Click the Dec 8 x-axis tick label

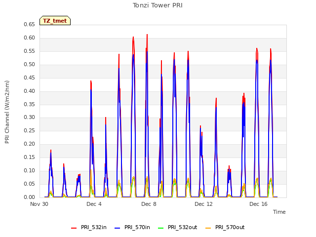149,204
